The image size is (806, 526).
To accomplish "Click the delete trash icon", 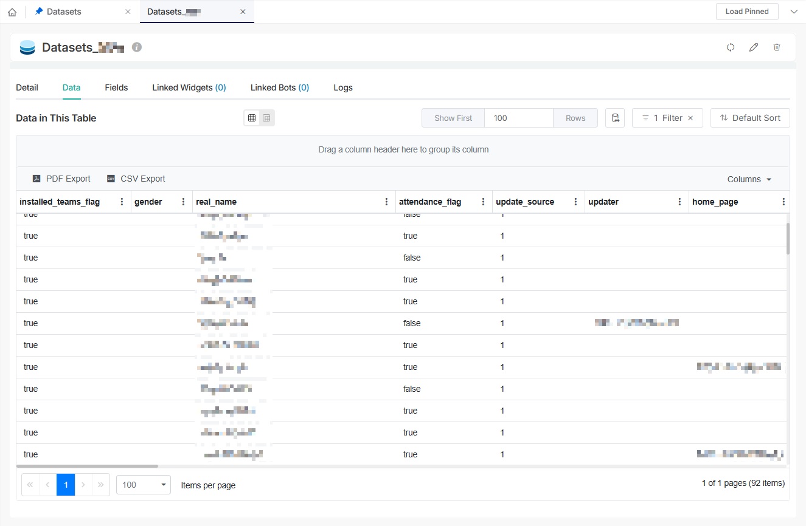I will click(777, 47).
